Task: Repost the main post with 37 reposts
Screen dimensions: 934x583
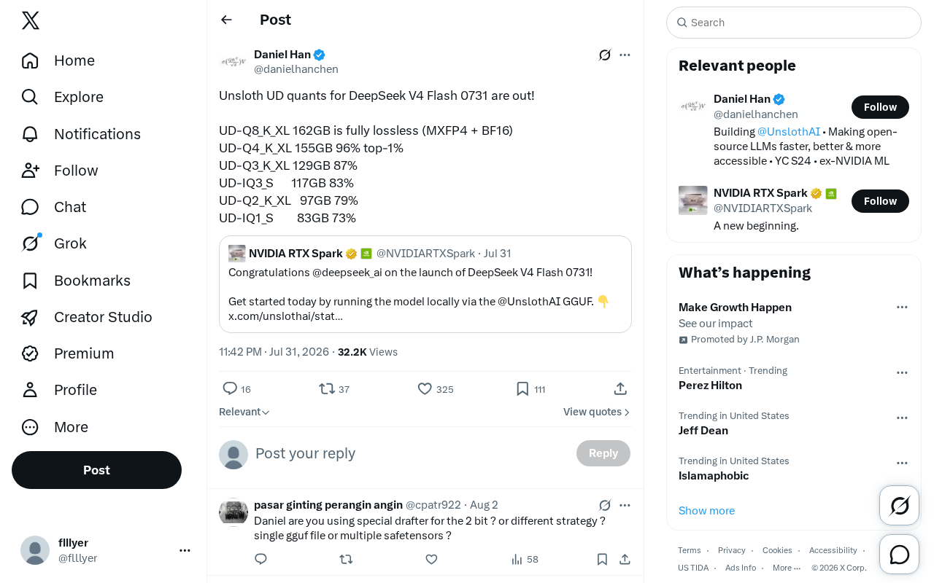Action: tap(334, 389)
